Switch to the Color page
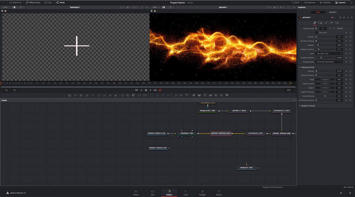Screen dimensions: 355x197 coord(186,193)
